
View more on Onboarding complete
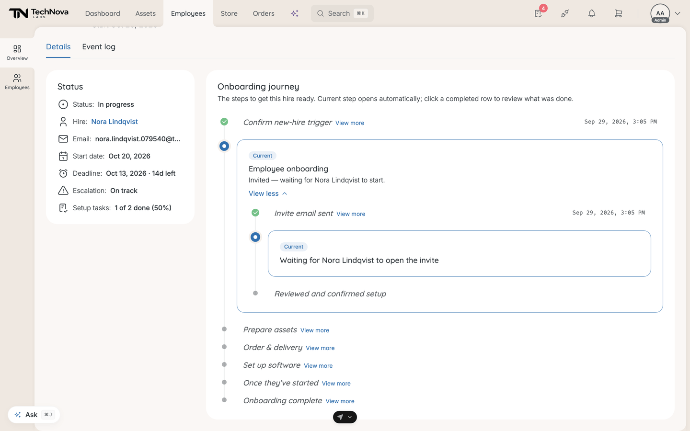[x=340, y=401]
